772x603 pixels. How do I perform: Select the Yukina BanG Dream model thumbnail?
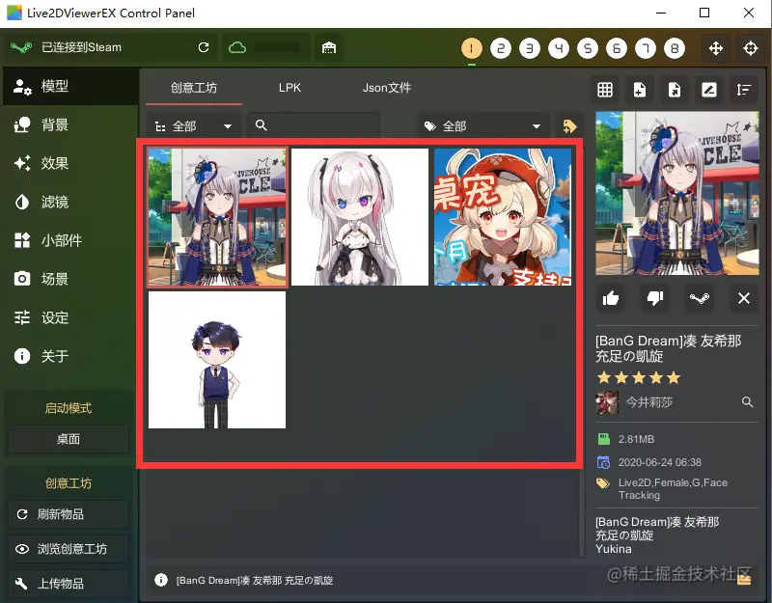click(x=217, y=217)
